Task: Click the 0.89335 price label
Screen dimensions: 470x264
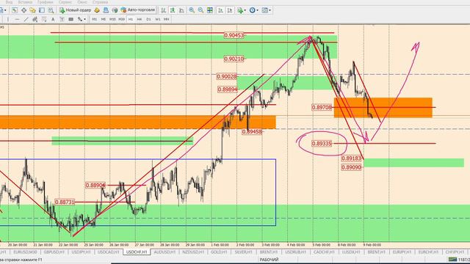Action: [x=322, y=144]
